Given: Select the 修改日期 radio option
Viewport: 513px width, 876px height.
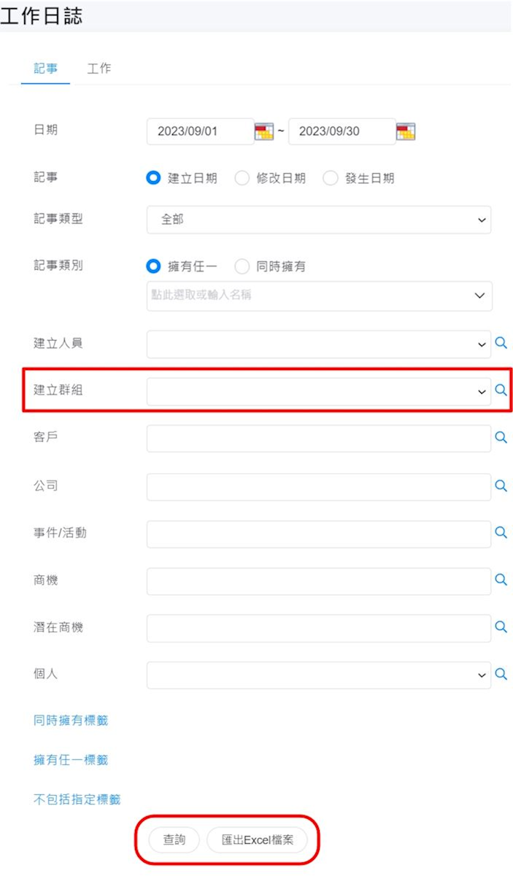Looking at the screenshot, I should coord(242,179).
